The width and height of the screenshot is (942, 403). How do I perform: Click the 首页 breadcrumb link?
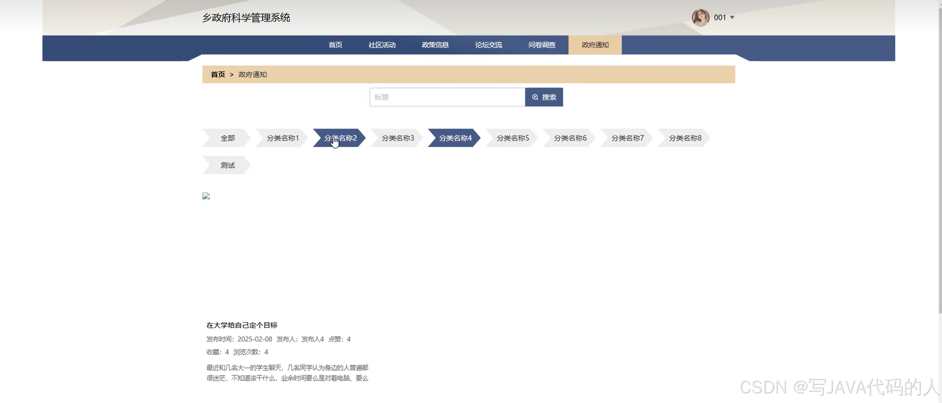click(x=218, y=74)
